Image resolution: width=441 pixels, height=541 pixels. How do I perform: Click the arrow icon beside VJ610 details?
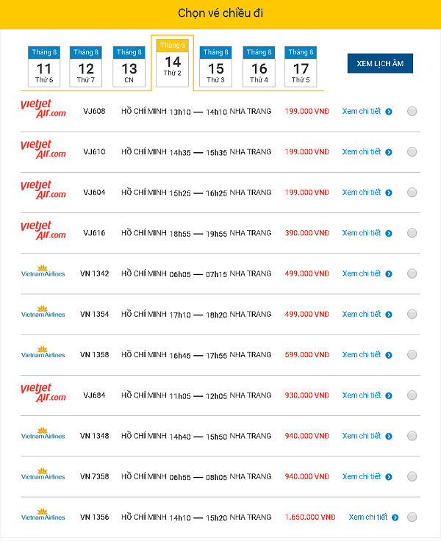point(389,153)
